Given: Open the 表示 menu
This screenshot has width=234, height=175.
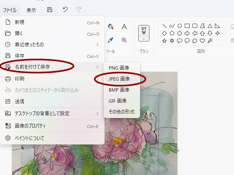Looking at the screenshot, I should [x=31, y=10].
